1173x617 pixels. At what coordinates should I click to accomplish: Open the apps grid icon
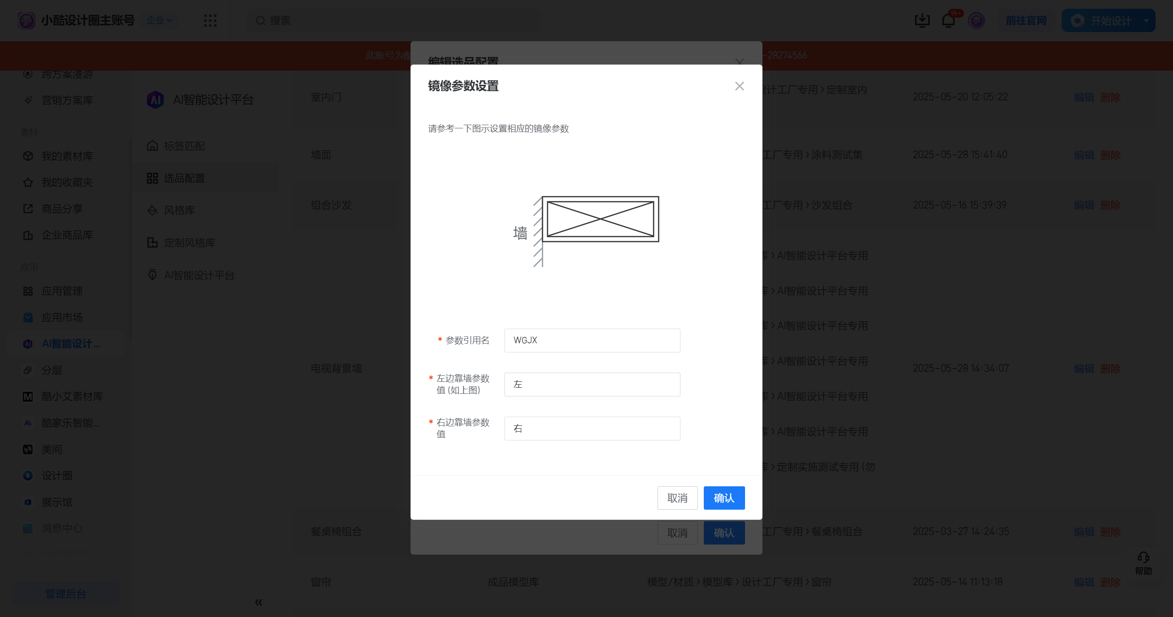point(210,21)
